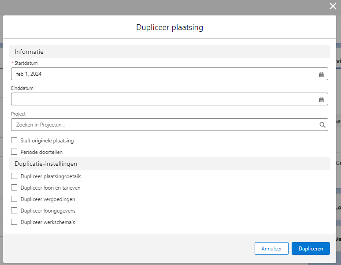Image resolution: width=341 pixels, height=265 pixels.
Task: Focus the Startdatum field showing feb 1, 2024
Action: coord(163,74)
